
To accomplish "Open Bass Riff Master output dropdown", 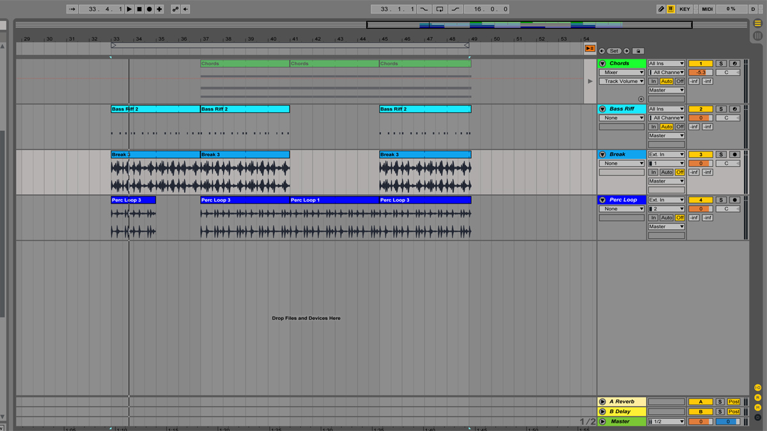I will pyautogui.click(x=667, y=136).
